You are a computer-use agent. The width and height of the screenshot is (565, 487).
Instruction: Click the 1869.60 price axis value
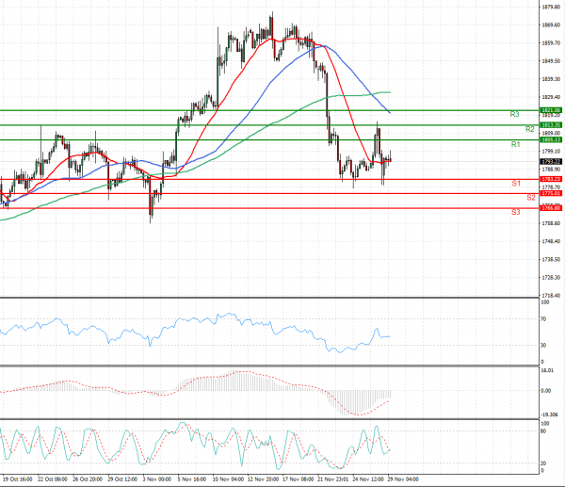click(x=551, y=24)
